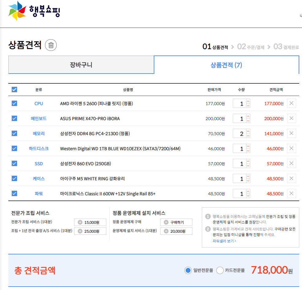
Task: Decrease CPU quantity with down arrow
Action: coord(248,106)
